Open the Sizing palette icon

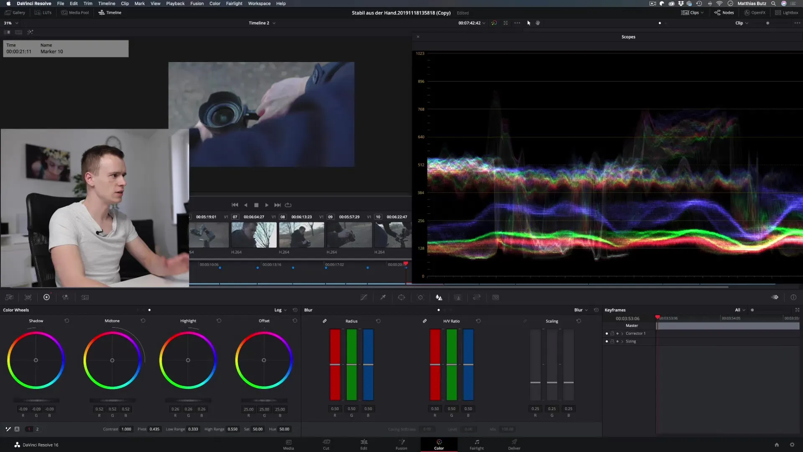coord(476,297)
